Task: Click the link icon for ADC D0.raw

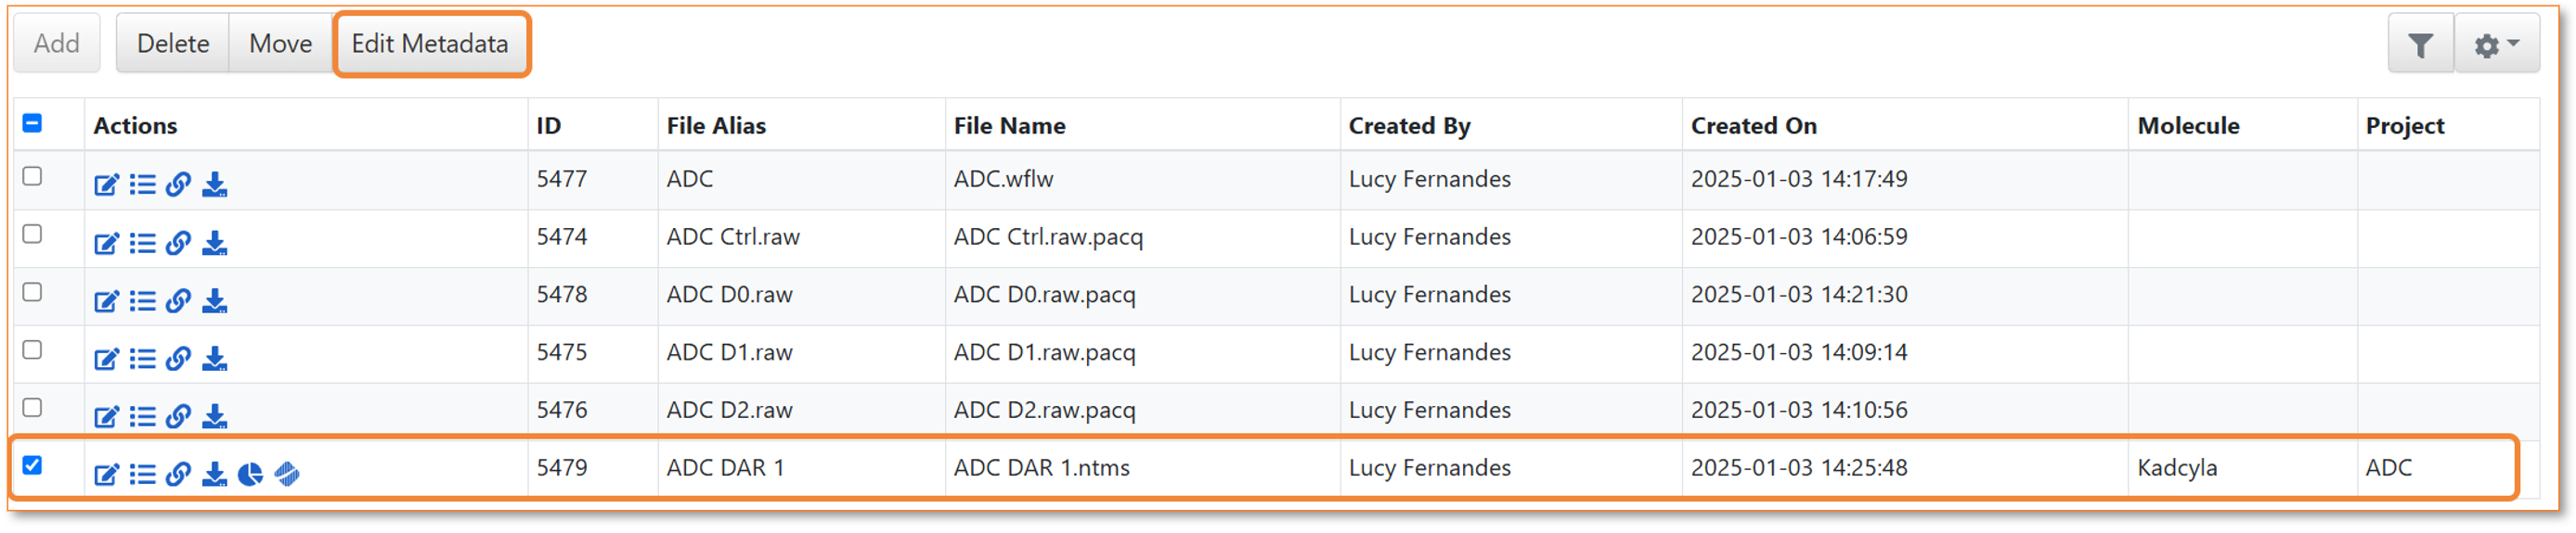Action: point(178,300)
